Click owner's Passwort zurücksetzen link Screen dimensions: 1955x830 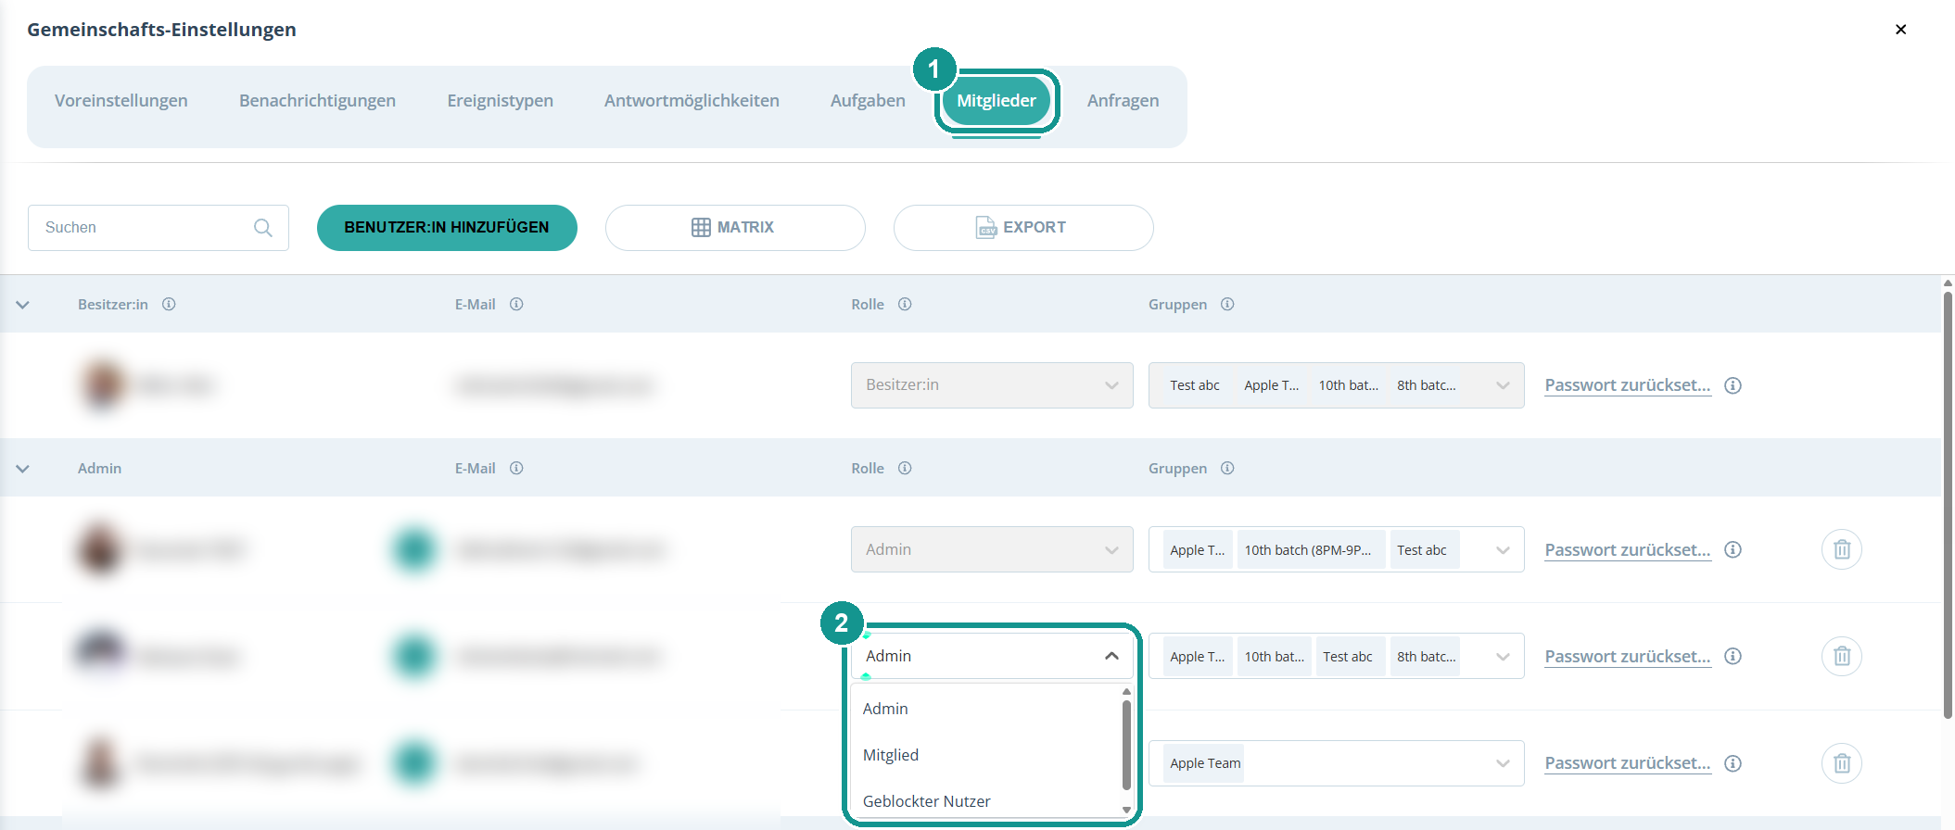tap(1628, 385)
